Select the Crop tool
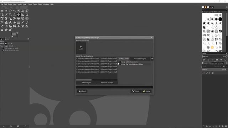 tap(27, 15)
